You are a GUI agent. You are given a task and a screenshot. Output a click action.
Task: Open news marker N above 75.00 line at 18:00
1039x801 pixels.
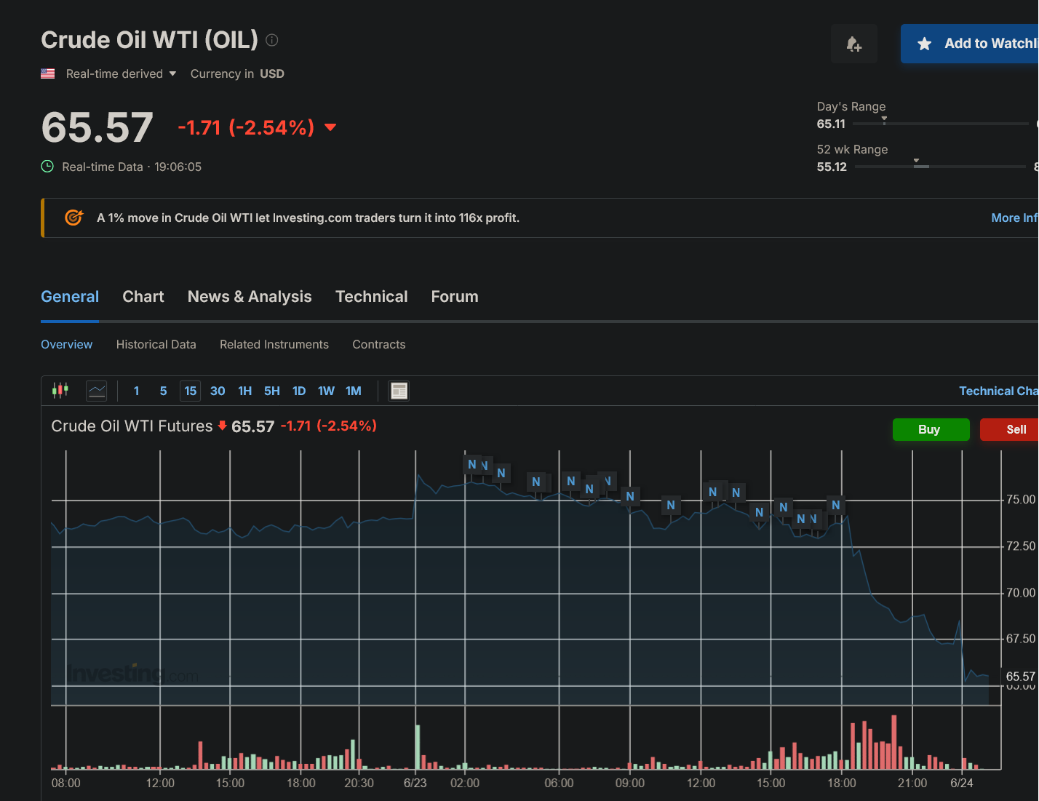click(836, 505)
